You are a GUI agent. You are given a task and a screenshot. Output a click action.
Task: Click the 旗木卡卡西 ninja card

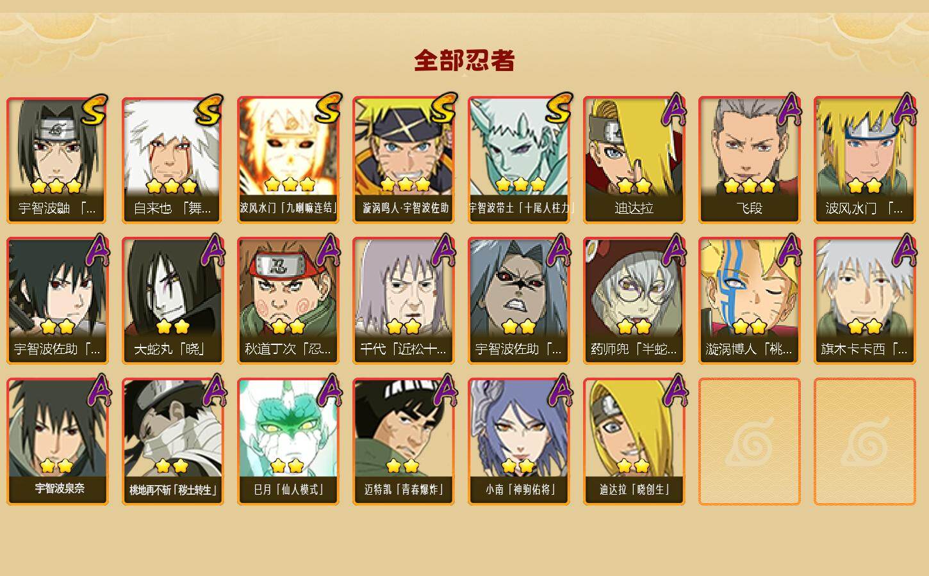coord(864,301)
